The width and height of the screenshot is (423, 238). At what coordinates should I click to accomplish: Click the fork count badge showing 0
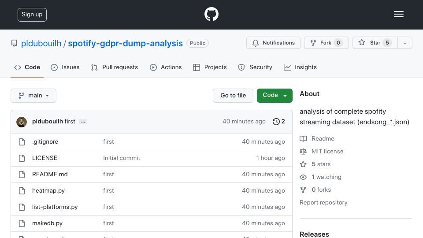(338, 43)
